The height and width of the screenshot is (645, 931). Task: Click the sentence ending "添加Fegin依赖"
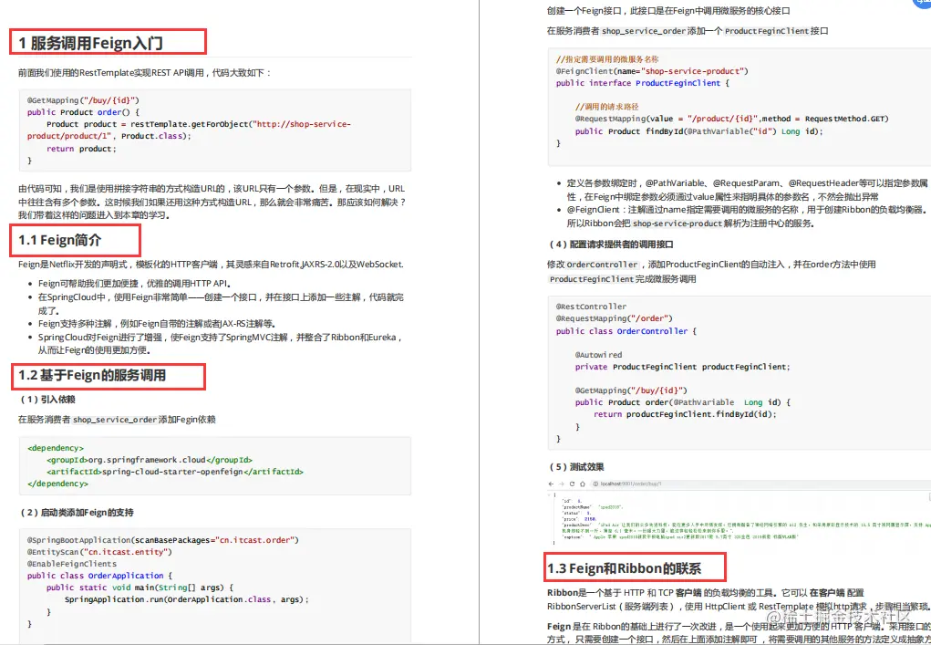117,420
